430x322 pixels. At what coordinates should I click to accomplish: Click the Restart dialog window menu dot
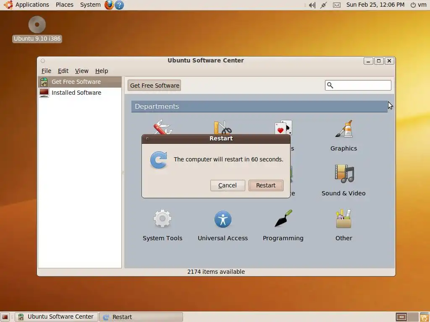tap(147, 139)
